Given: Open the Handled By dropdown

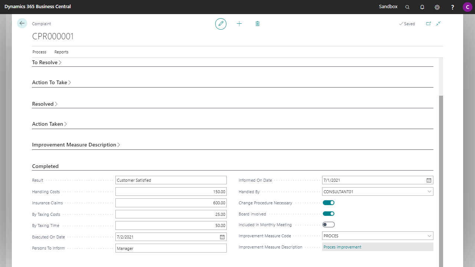Looking at the screenshot, I should tap(429, 192).
